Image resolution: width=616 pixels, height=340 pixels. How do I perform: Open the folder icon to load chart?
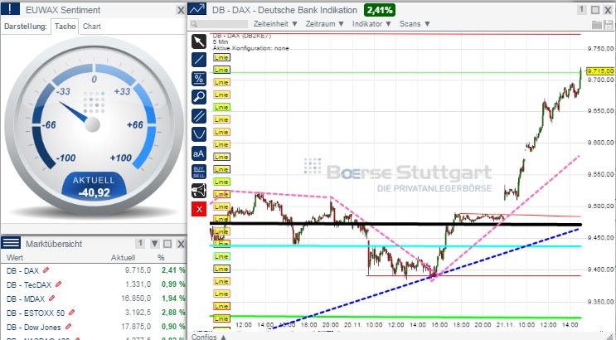click(x=597, y=24)
